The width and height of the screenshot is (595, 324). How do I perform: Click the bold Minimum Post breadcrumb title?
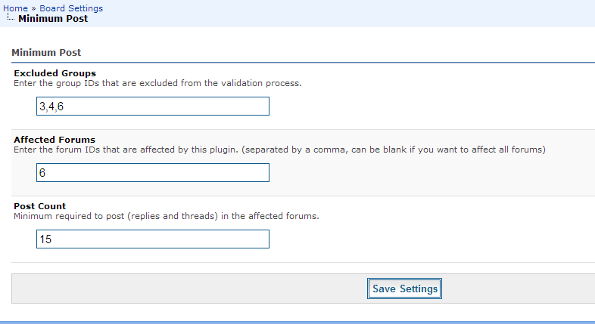[x=53, y=18]
